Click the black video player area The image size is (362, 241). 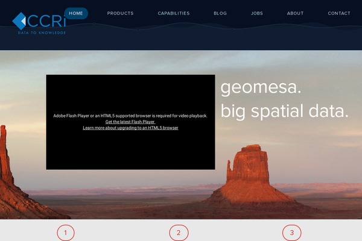click(x=130, y=122)
